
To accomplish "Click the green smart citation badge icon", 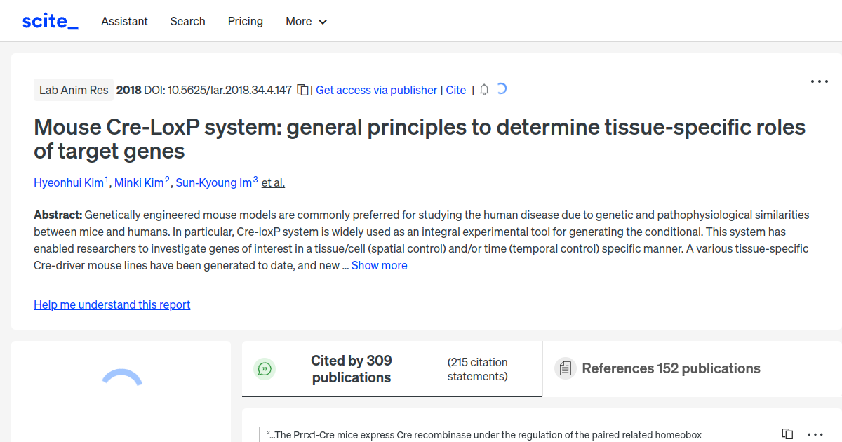I will point(265,368).
